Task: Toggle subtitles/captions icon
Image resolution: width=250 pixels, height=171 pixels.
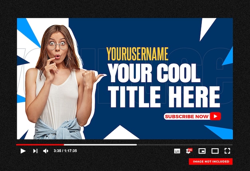Action: click(177, 151)
